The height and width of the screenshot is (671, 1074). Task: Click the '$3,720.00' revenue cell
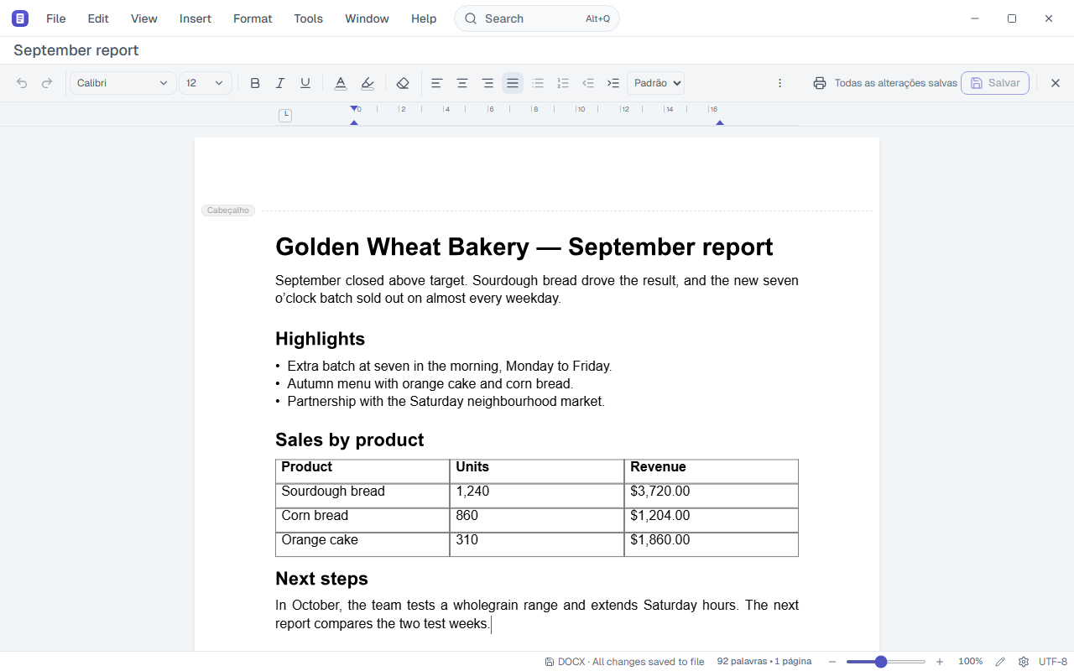[x=712, y=495]
